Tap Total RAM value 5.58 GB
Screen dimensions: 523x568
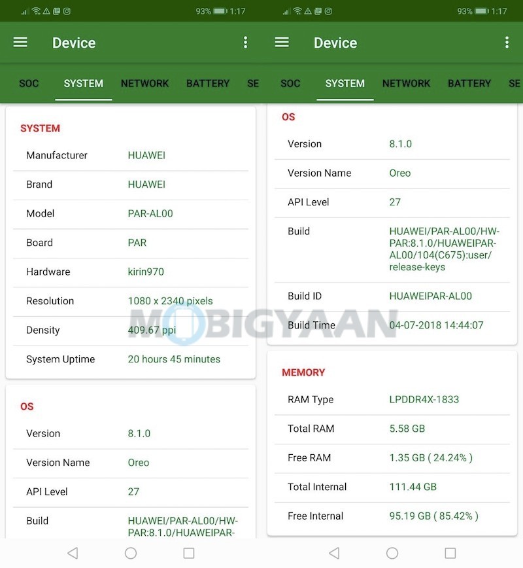[407, 429]
